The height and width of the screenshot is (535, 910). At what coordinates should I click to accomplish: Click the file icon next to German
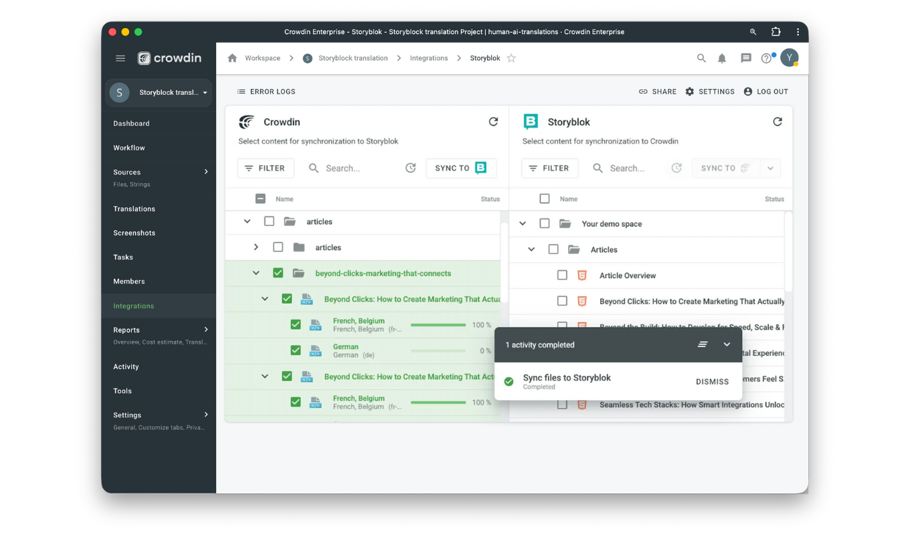pos(315,350)
